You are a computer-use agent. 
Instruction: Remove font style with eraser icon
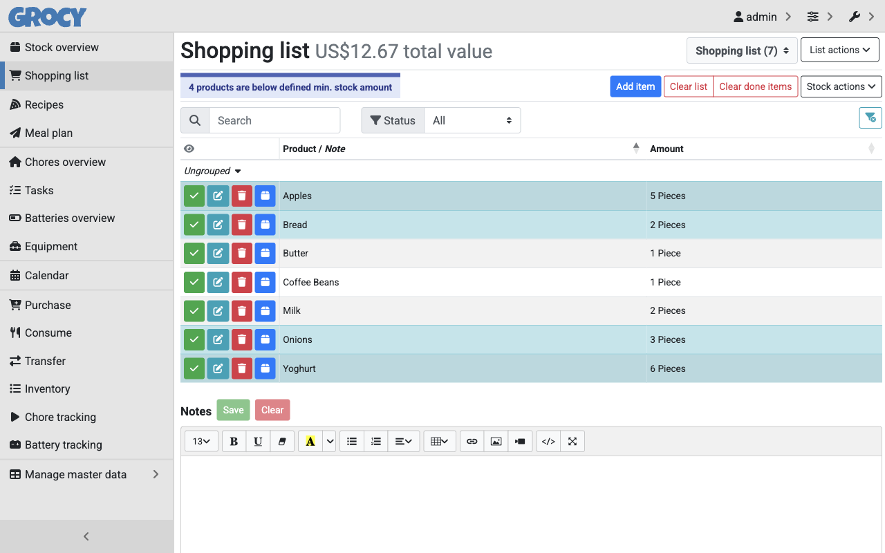tap(282, 441)
